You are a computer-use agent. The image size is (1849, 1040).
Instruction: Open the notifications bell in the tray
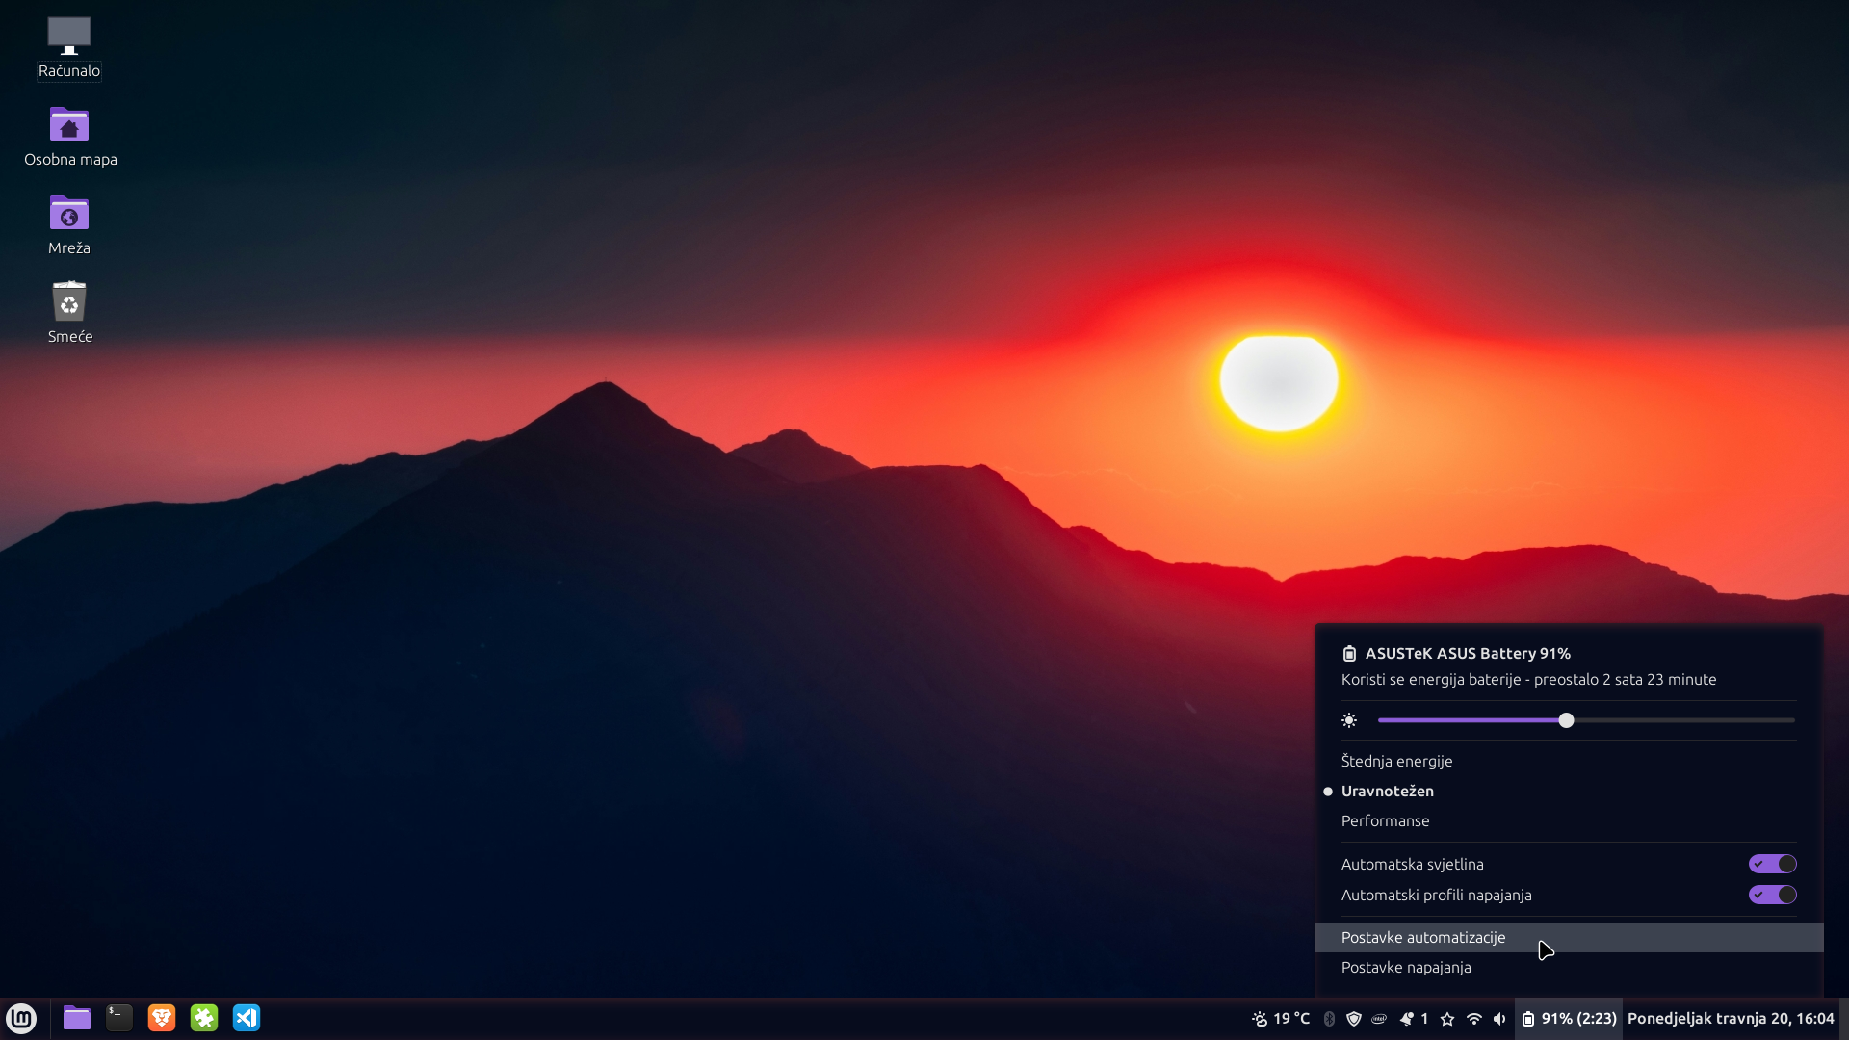click(1407, 1019)
